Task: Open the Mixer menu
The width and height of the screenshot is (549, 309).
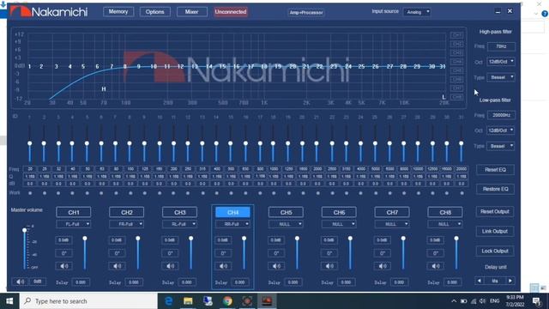Action: coord(191,12)
